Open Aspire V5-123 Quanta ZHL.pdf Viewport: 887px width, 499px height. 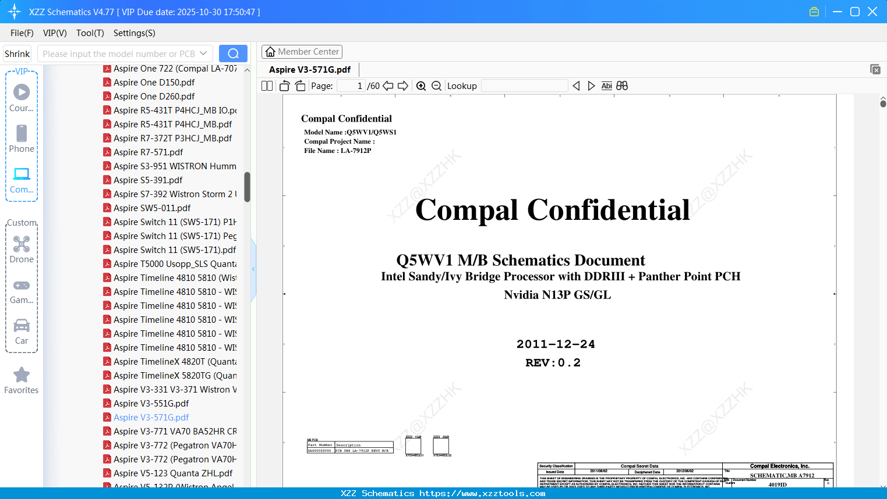tap(173, 473)
